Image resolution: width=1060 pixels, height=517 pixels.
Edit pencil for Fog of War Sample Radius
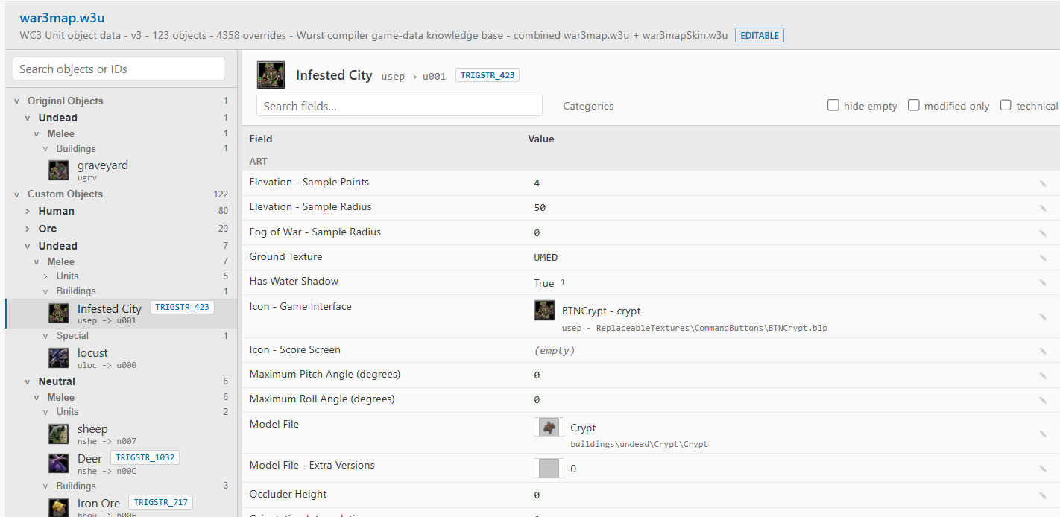[1043, 233]
